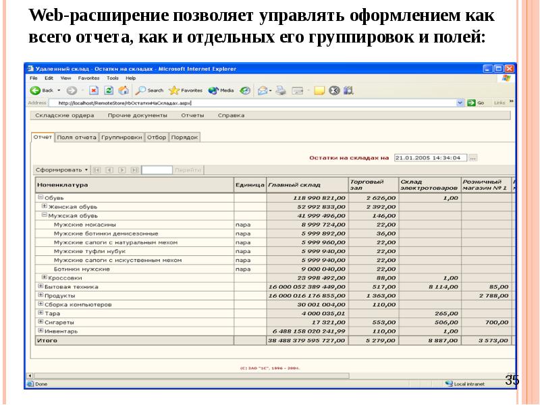
Task: Expand the Бытовая техника group
Action: (40, 286)
